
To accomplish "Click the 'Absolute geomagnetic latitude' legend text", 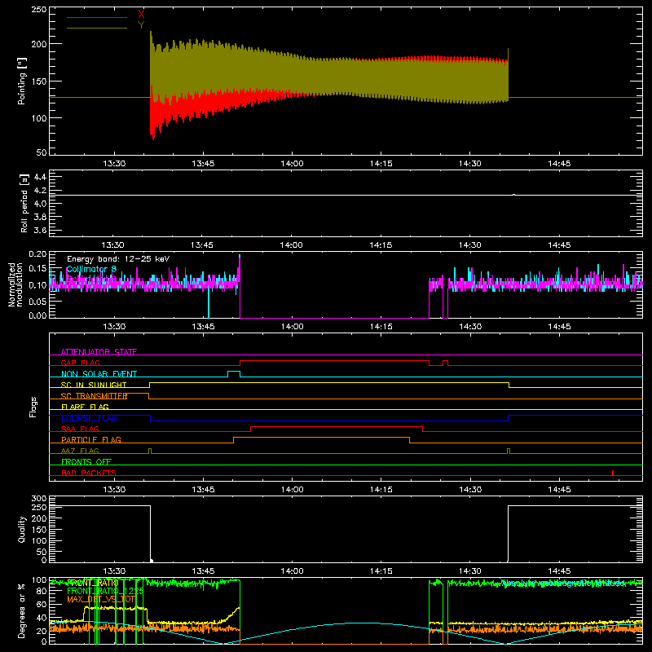I will [x=563, y=584].
